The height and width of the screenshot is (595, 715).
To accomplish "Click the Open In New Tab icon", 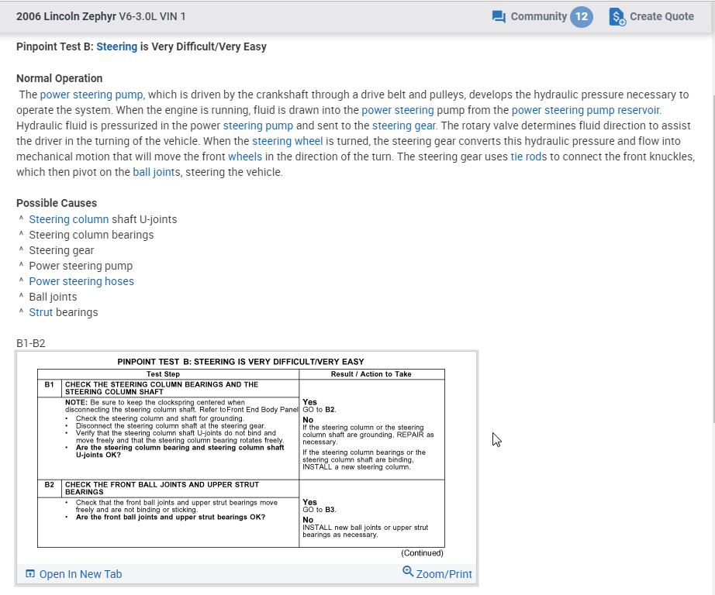I will coord(30,573).
